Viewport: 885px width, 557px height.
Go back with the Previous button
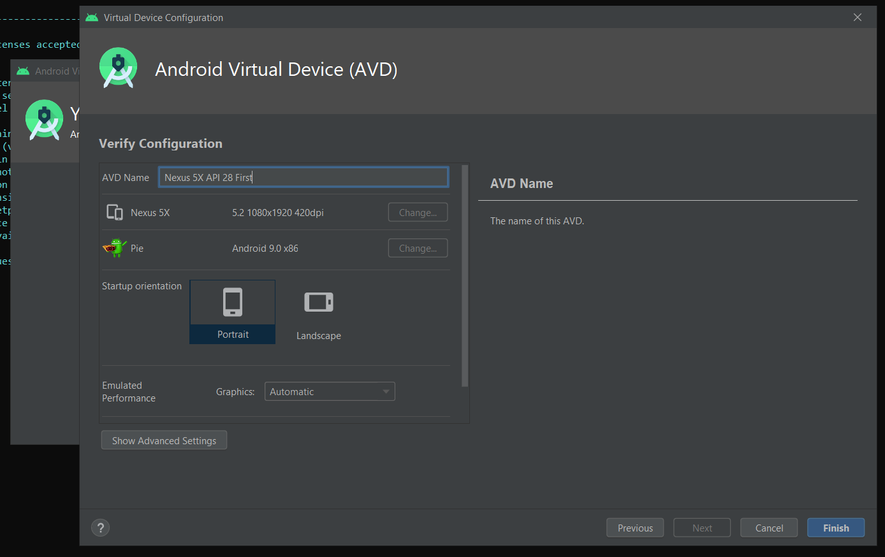pos(635,528)
